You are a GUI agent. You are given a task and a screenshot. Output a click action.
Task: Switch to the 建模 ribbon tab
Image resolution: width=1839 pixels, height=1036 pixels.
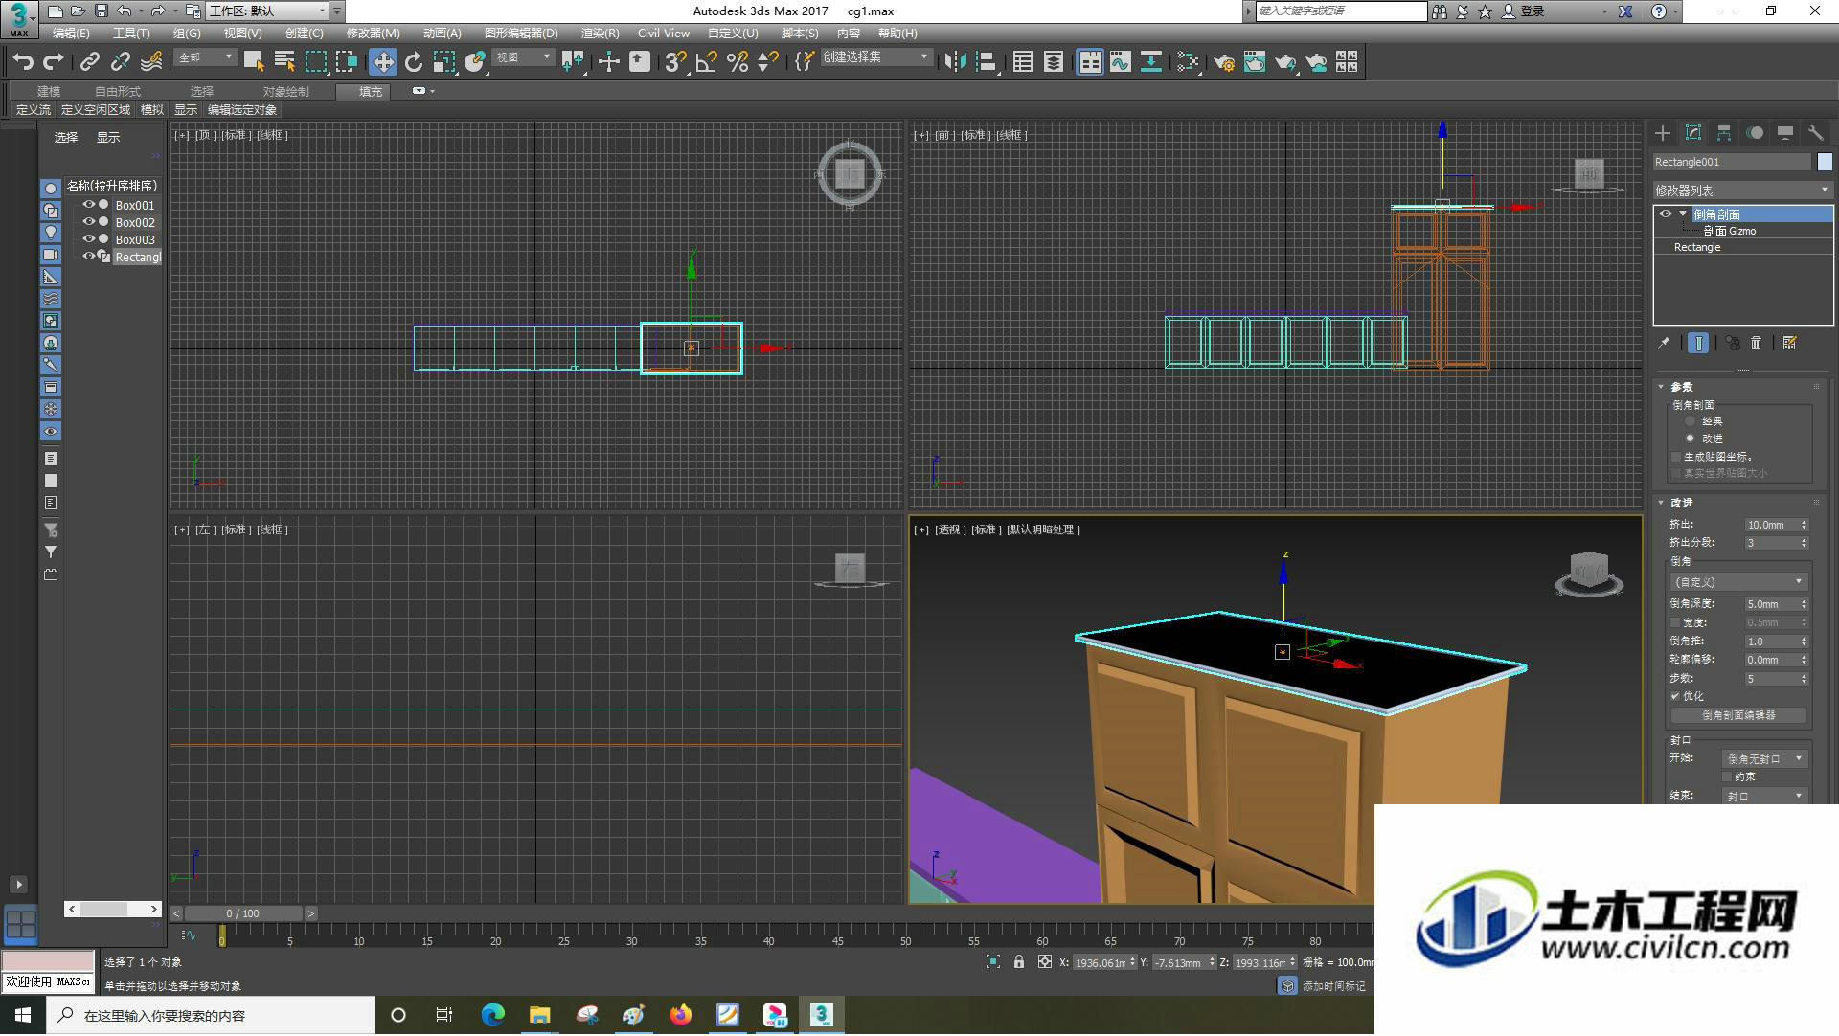pos(49,91)
